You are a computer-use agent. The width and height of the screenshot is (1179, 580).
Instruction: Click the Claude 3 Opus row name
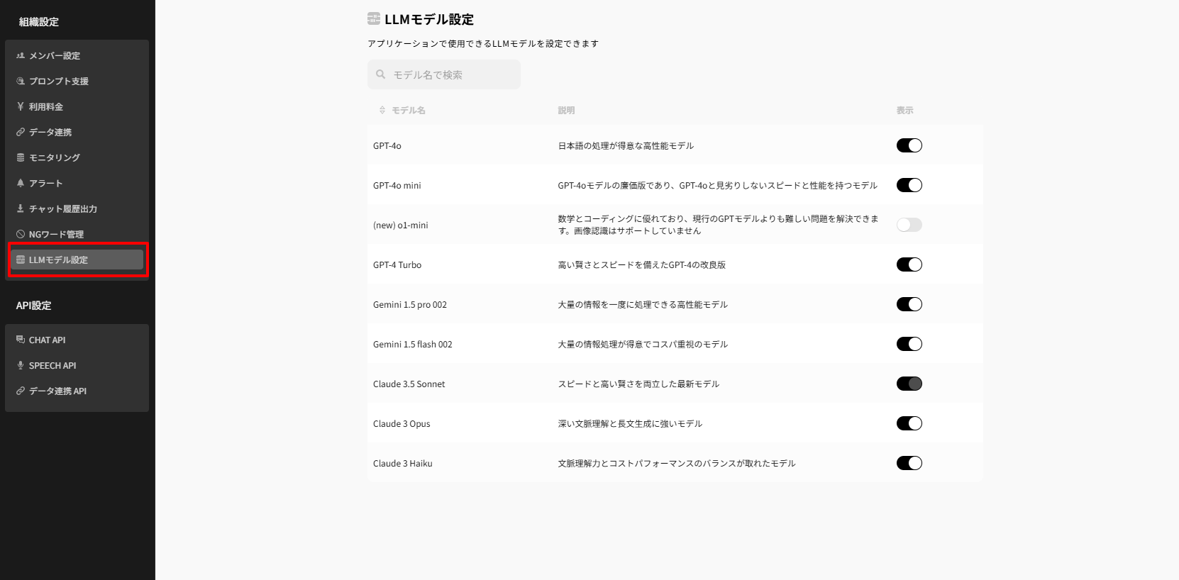(x=402, y=423)
